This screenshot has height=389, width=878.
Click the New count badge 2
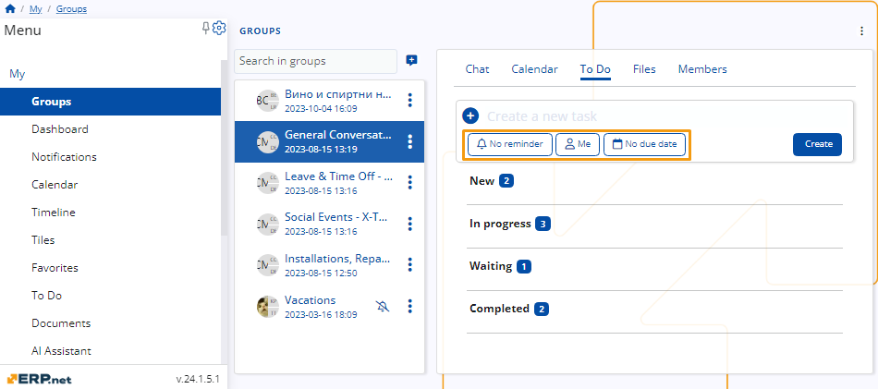pyautogui.click(x=506, y=181)
